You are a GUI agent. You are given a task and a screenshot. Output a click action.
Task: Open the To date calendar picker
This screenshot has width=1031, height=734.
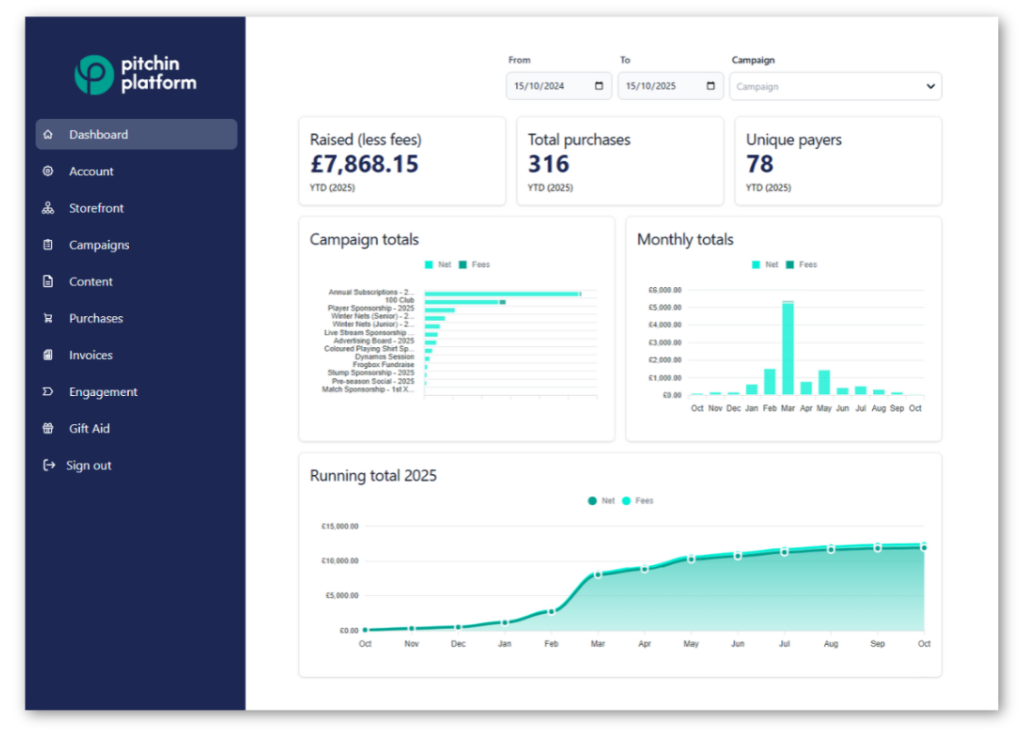click(710, 86)
